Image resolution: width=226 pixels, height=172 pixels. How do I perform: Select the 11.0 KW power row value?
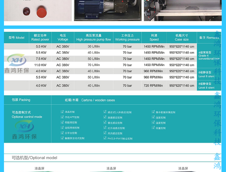pos(40,65)
